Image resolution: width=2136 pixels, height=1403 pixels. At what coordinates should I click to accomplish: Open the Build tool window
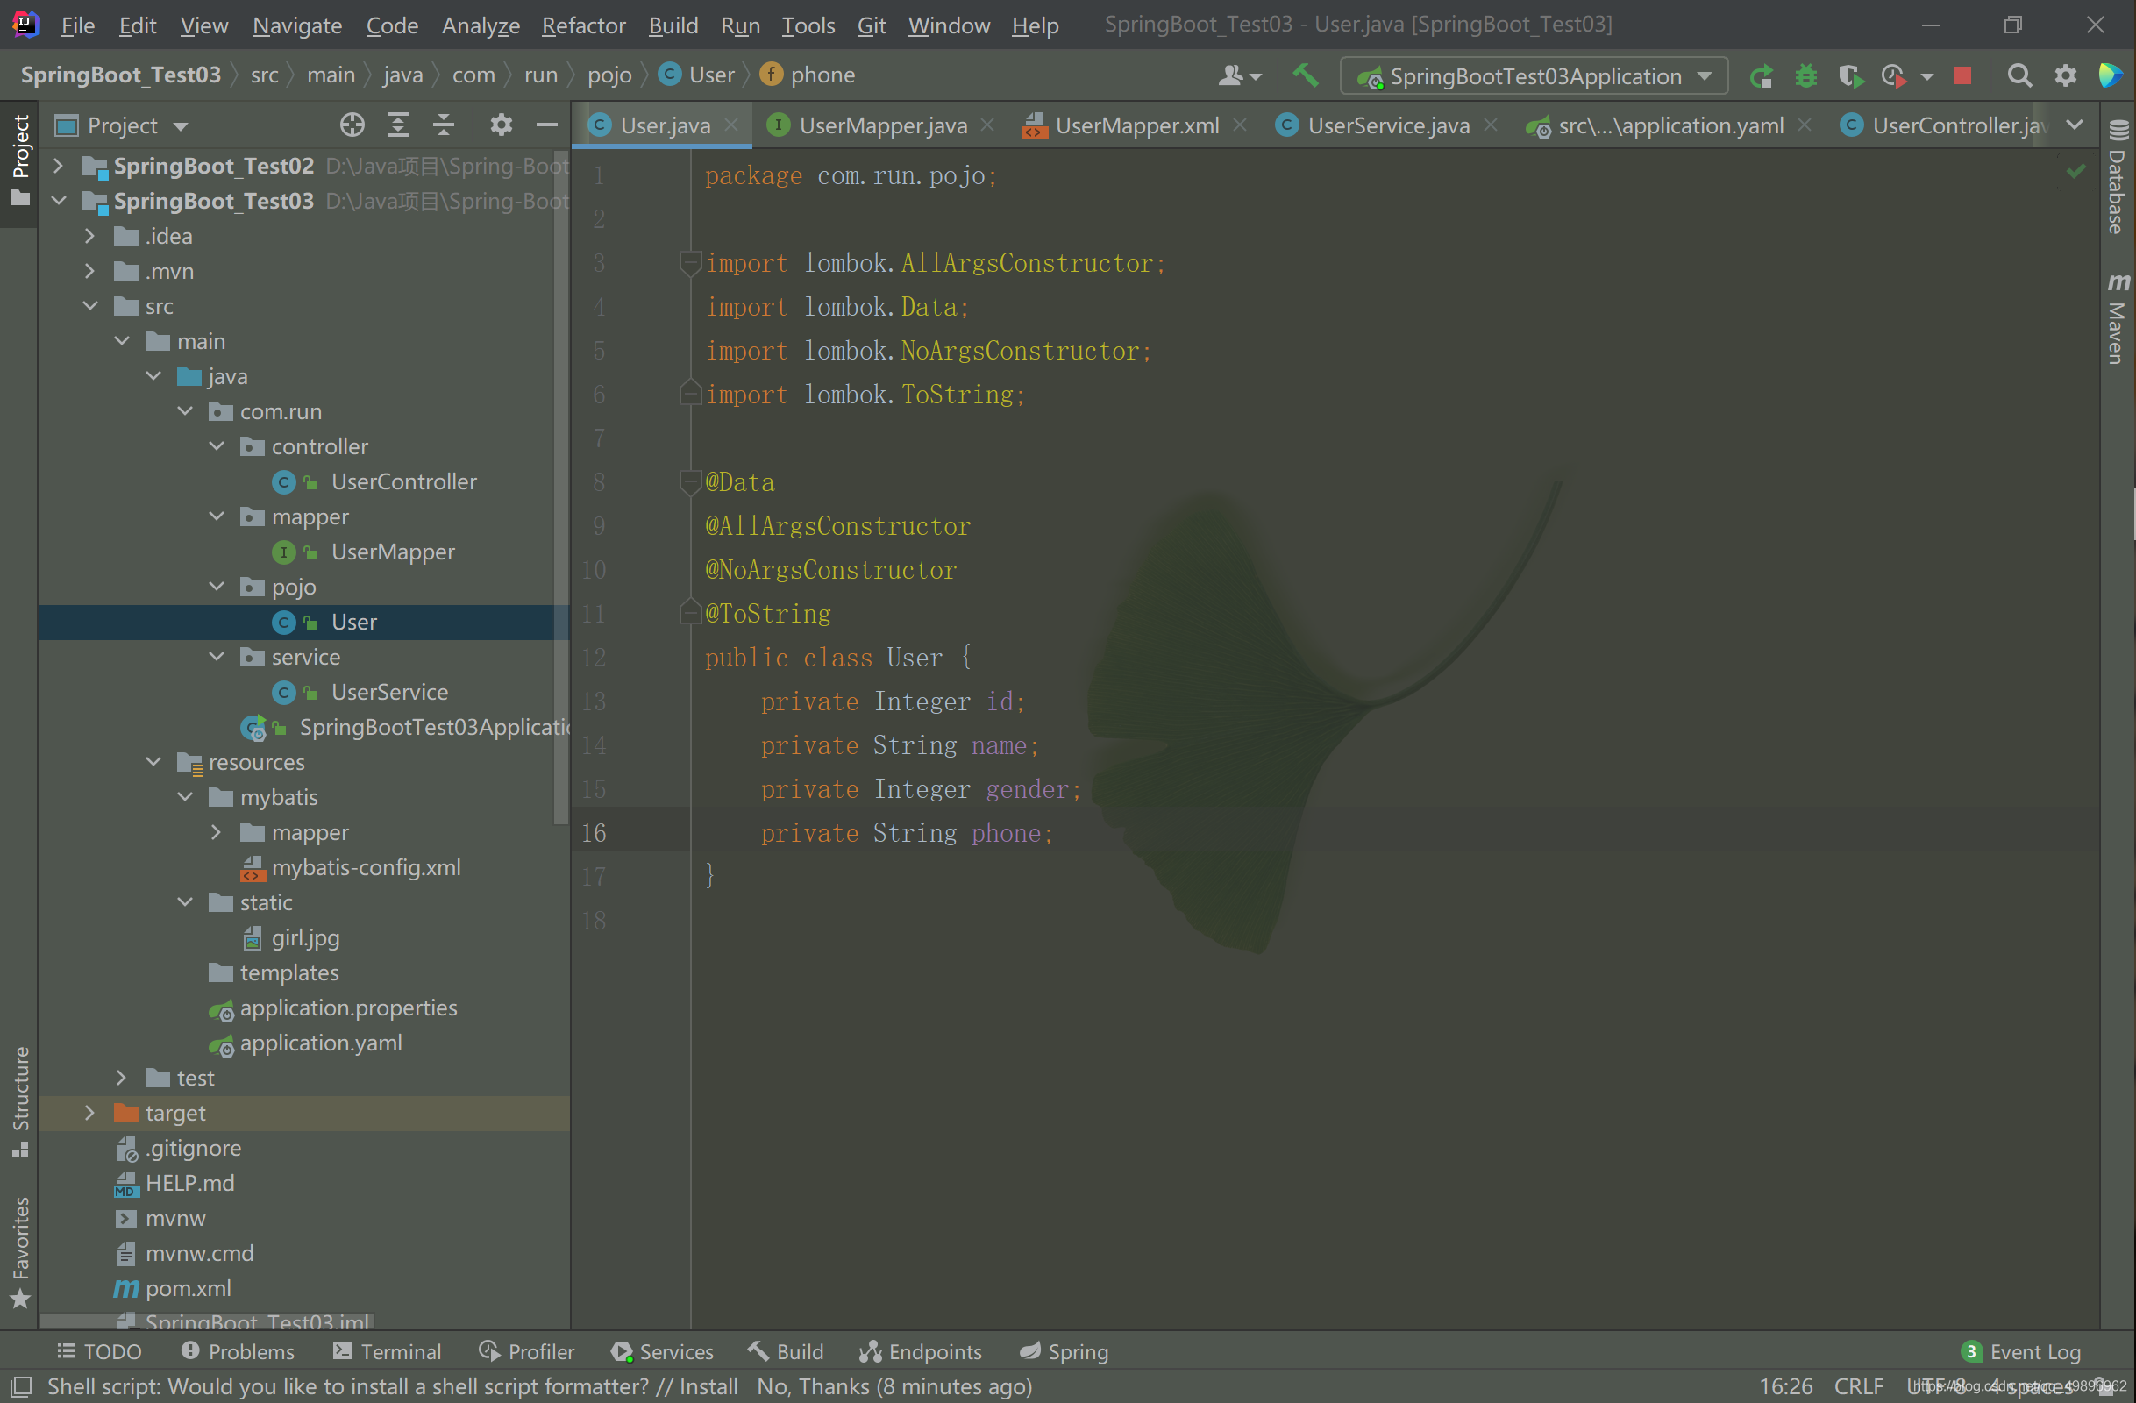786,1352
